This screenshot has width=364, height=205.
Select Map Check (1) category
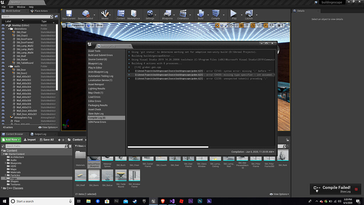point(96,93)
